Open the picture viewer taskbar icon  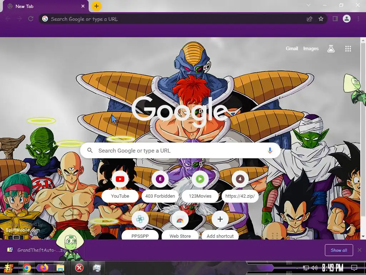[97, 268]
